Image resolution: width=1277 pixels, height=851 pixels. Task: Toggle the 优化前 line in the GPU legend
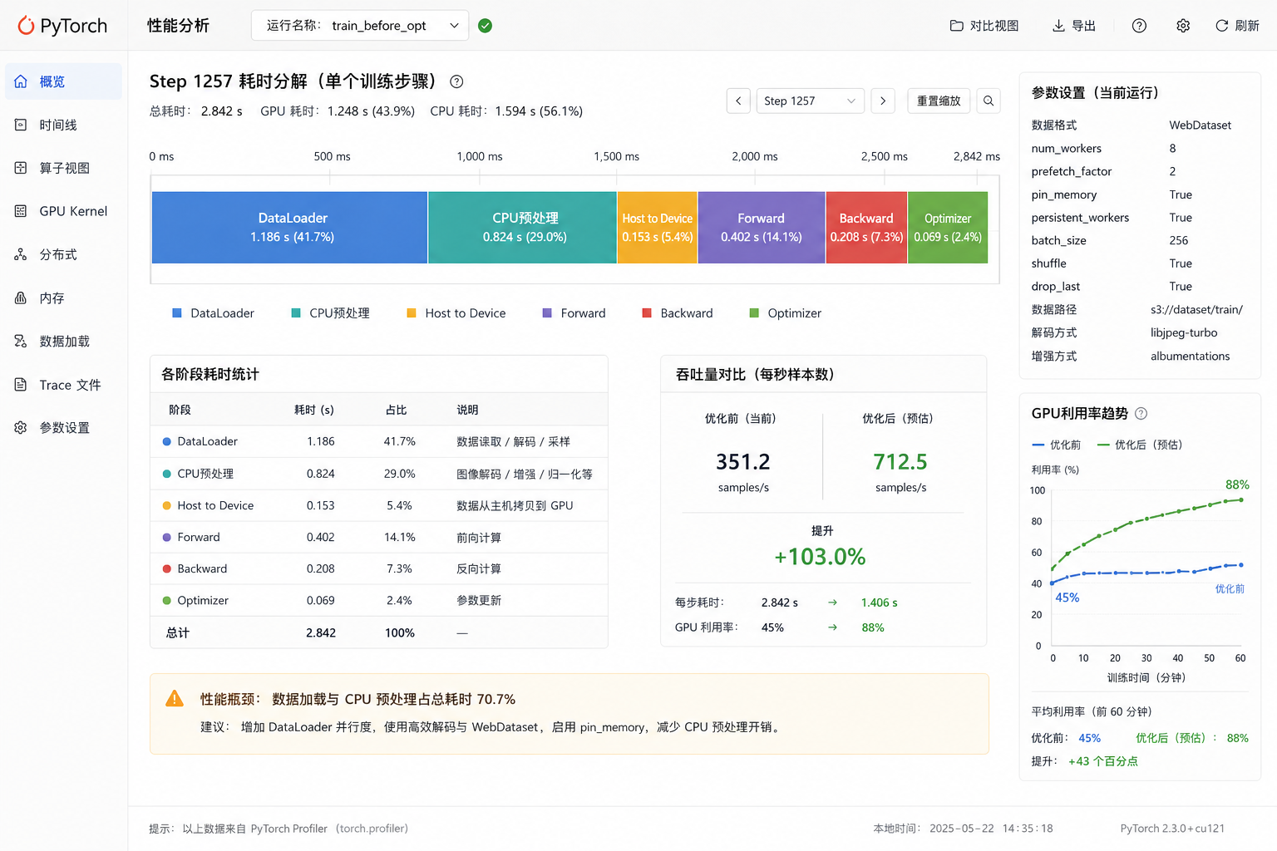1056,445
